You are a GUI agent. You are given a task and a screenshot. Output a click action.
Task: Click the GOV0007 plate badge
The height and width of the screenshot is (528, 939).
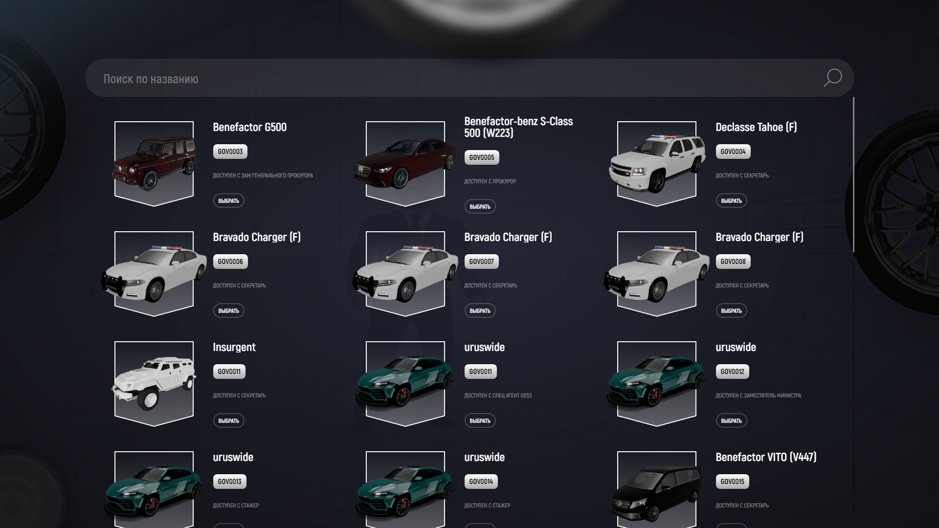[482, 262]
